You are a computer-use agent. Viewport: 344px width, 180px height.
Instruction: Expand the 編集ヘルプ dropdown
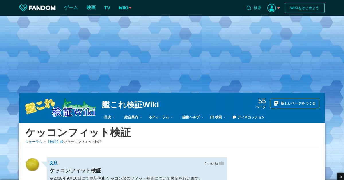click(192, 117)
